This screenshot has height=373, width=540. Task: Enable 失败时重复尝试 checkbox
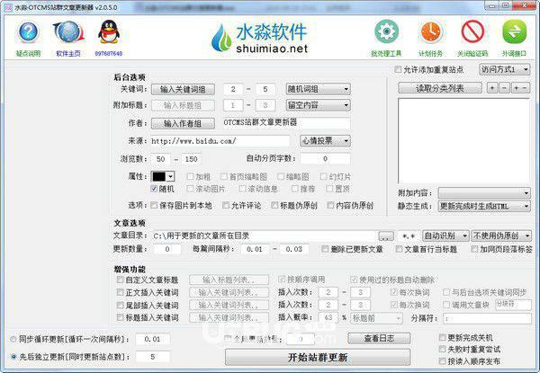(x=443, y=350)
